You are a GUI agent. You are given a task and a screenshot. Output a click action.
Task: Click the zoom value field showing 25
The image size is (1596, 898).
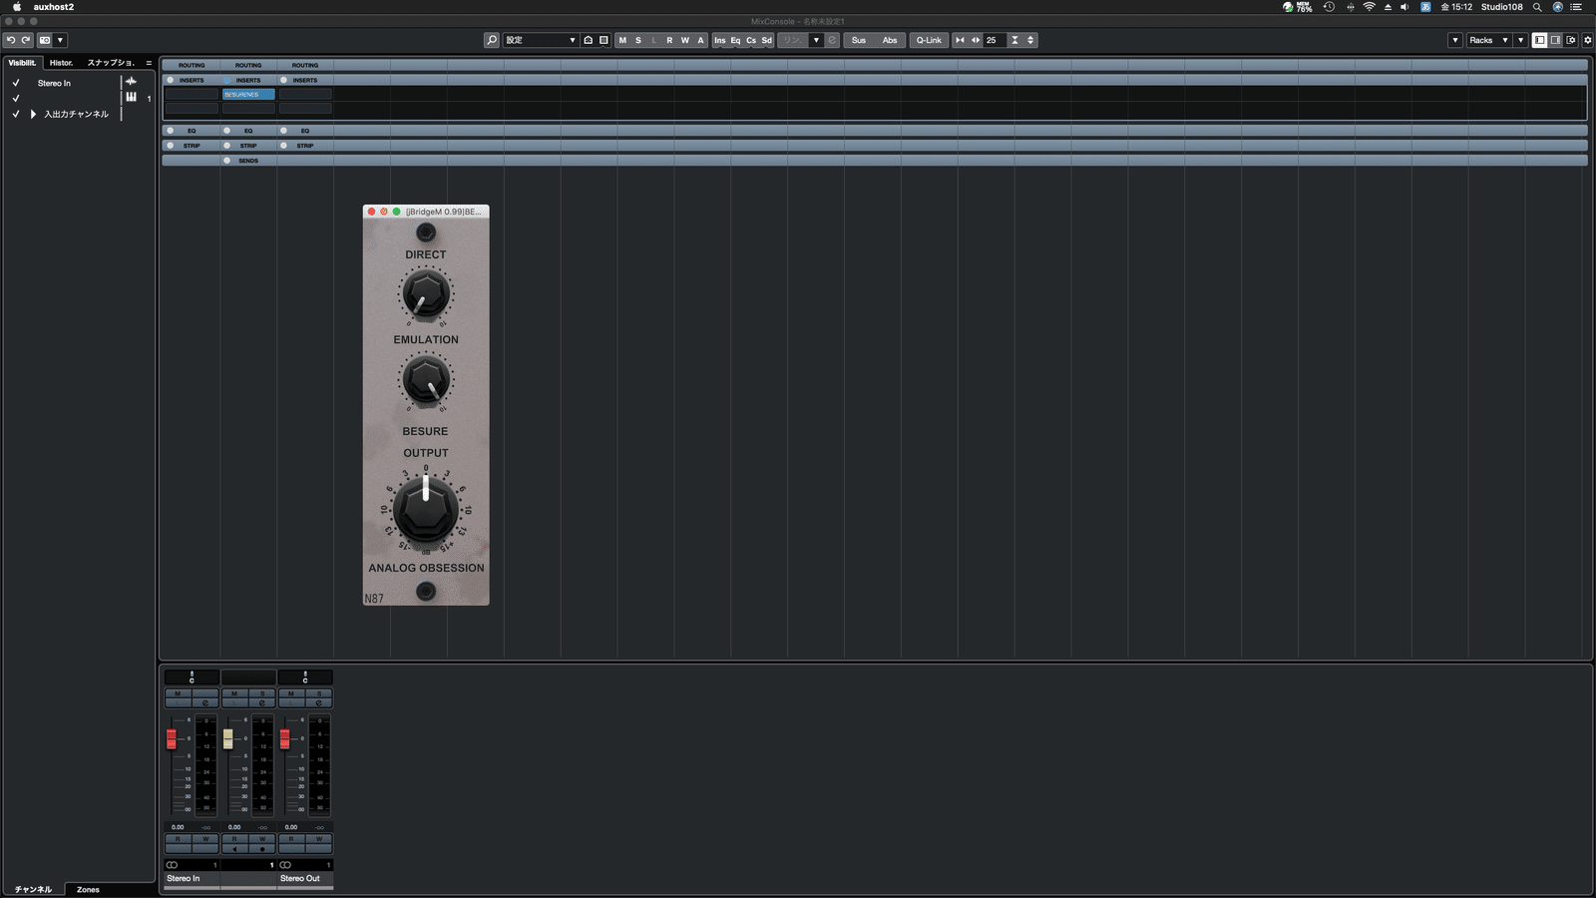point(995,40)
